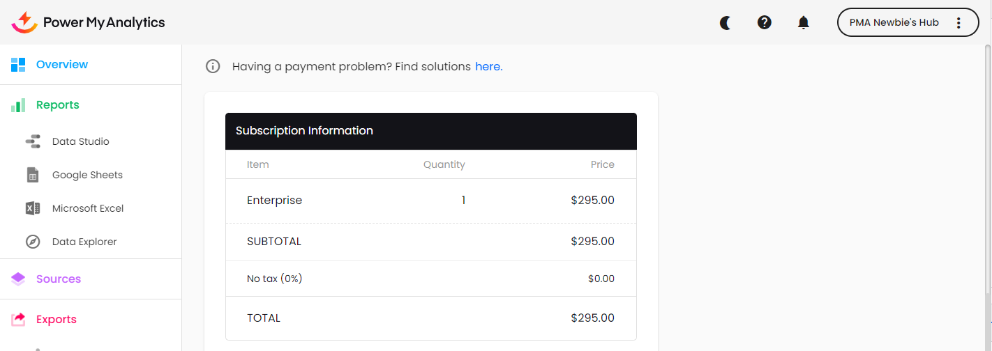The height and width of the screenshot is (351, 992).
Task: Open the three-dot menu in the hub selector
Action: coord(959,23)
